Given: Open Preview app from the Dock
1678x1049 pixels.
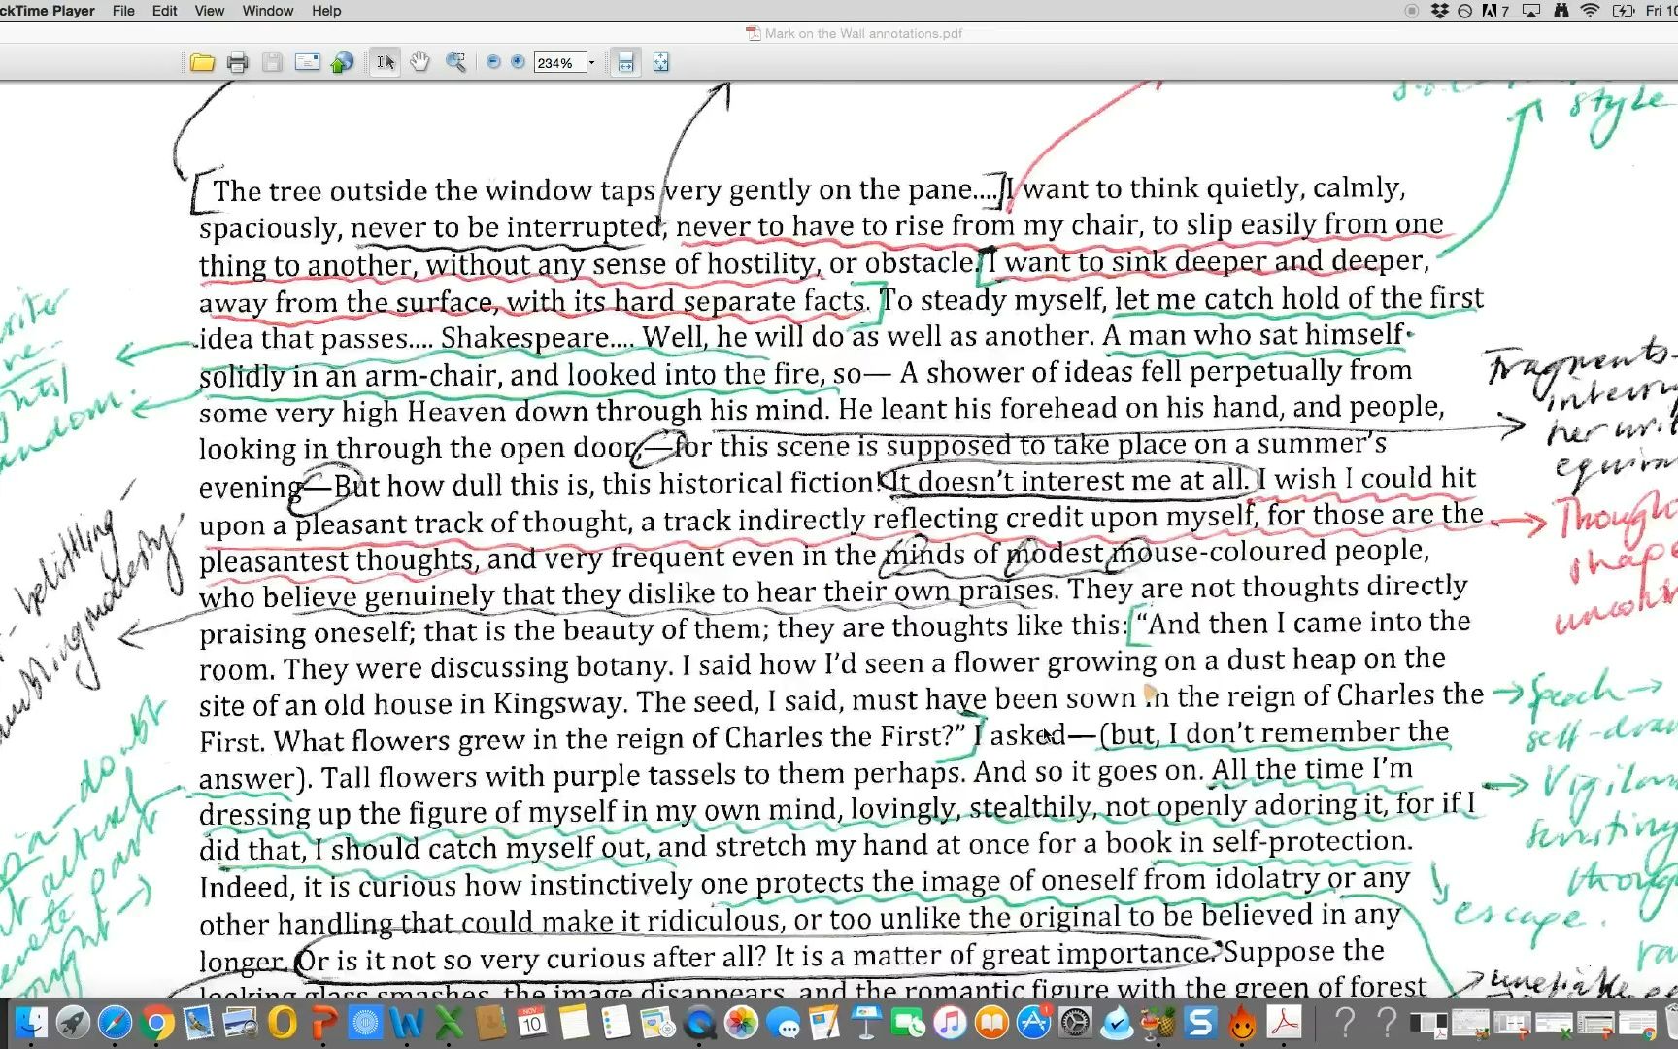Looking at the screenshot, I should (x=240, y=1023).
